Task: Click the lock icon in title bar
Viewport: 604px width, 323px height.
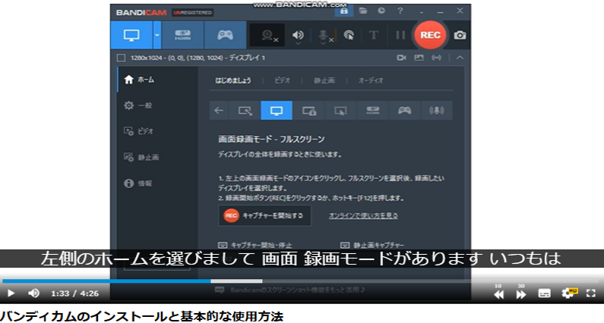Action: pos(344,11)
